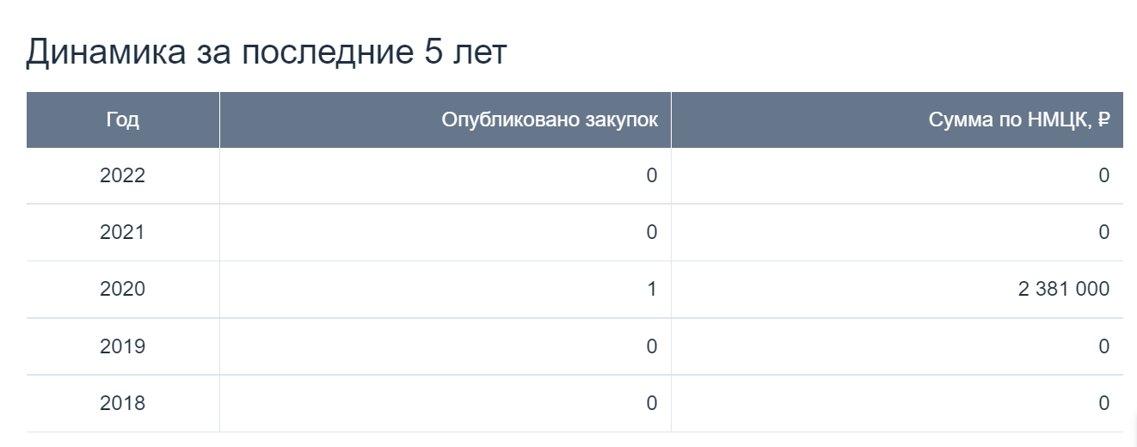Click the НМЦК sum cell for 2019
The width and height of the screenshot is (1137, 447).
point(897,346)
